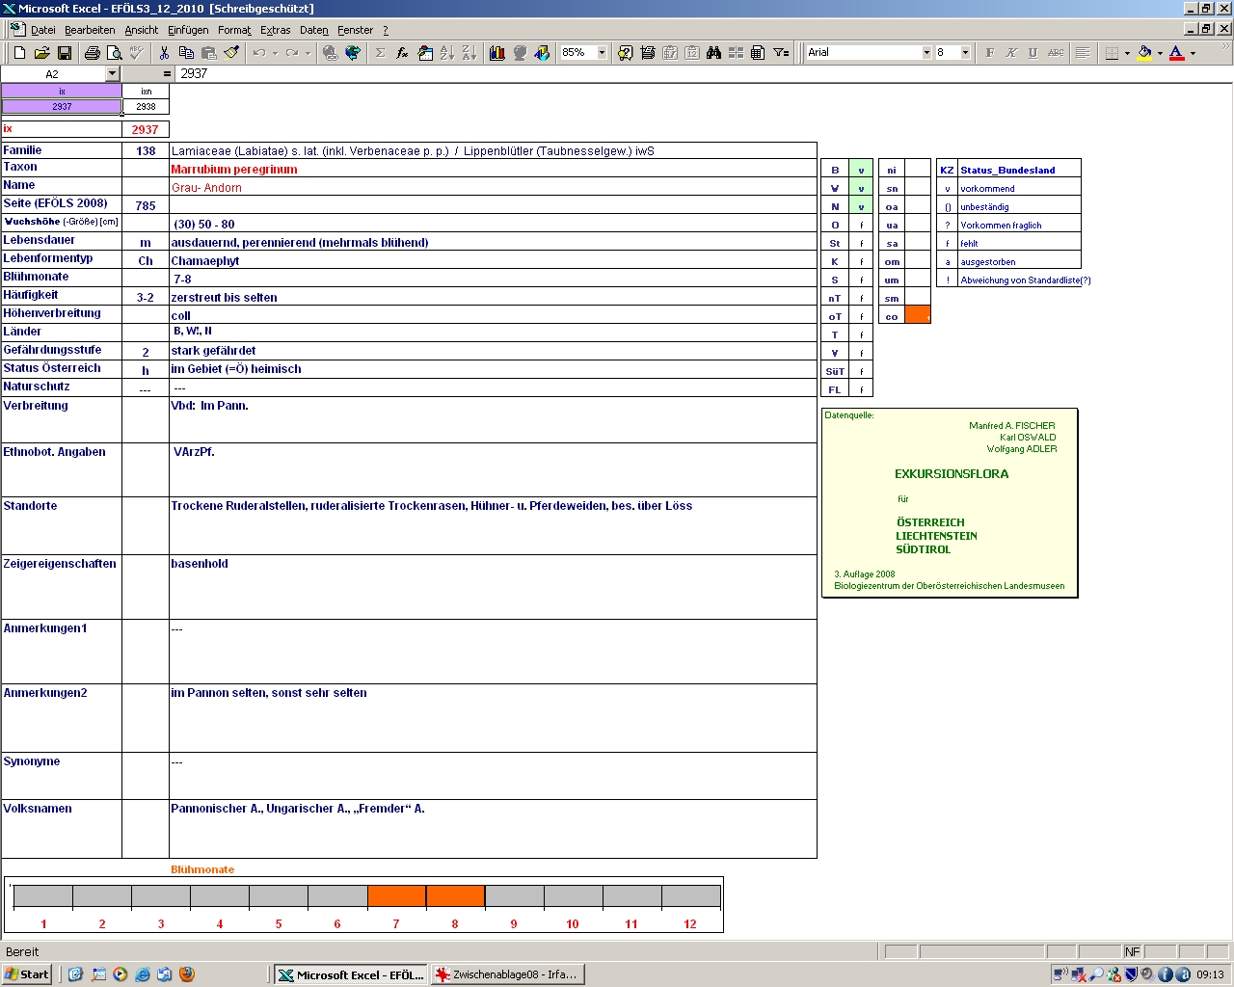Open the binoculars Find icon
Screen dimensions: 1234x987
(713, 53)
